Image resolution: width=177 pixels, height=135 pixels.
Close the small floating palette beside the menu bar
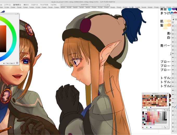tap(108, 5)
